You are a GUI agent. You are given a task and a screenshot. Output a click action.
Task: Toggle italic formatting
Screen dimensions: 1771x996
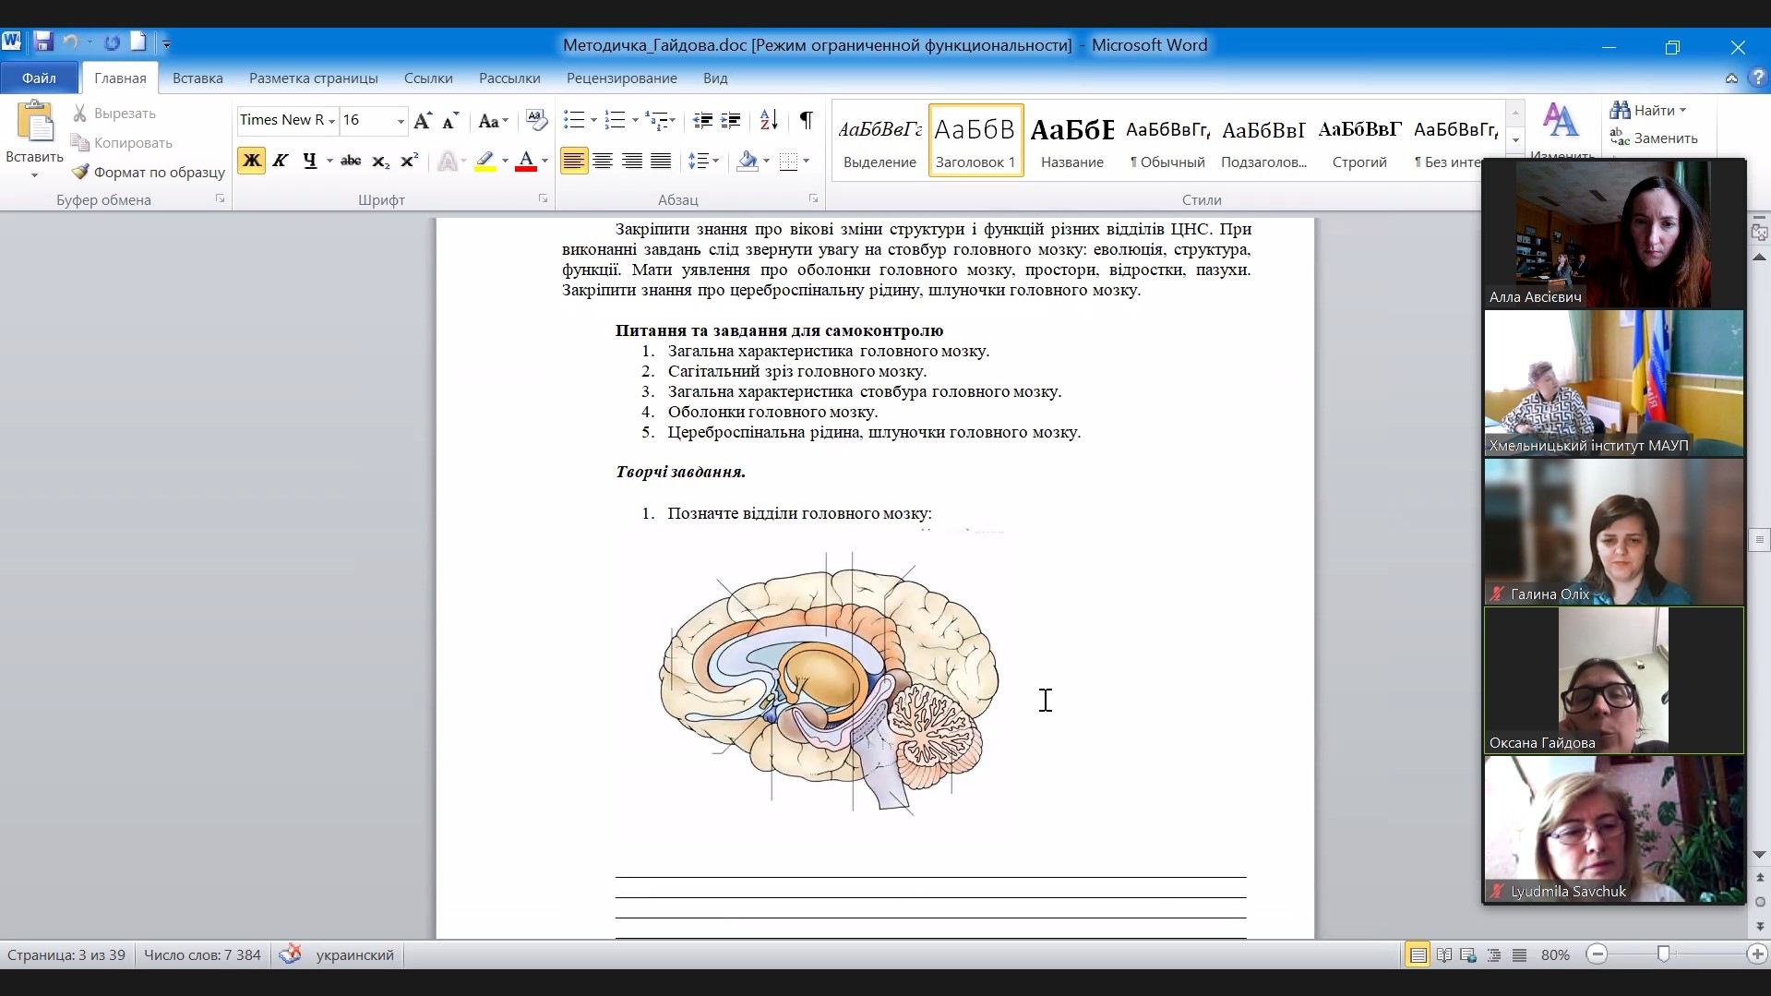[281, 161]
